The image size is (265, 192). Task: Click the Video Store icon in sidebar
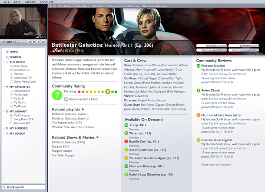11,66
